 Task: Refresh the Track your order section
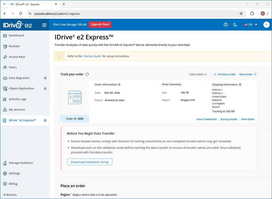click(87, 74)
